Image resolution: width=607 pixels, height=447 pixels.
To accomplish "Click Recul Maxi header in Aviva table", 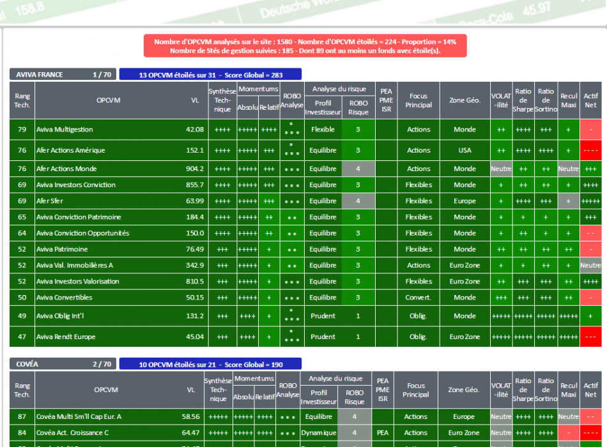I will [568, 100].
